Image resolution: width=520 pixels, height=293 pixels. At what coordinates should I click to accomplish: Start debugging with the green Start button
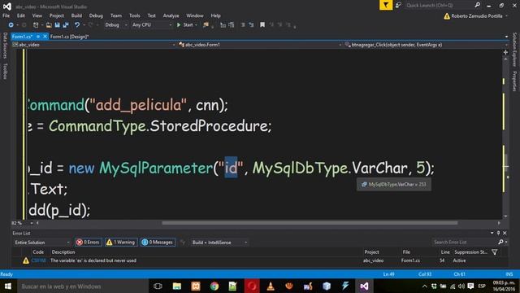click(x=184, y=25)
